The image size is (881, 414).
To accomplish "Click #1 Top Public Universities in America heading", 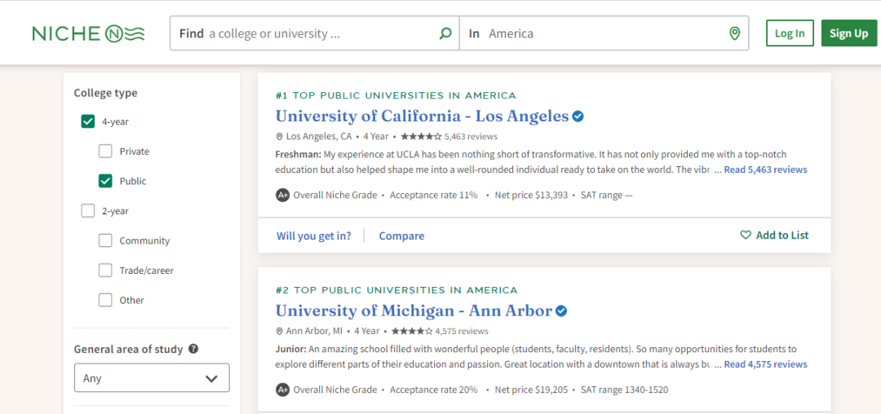I will click(x=396, y=95).
